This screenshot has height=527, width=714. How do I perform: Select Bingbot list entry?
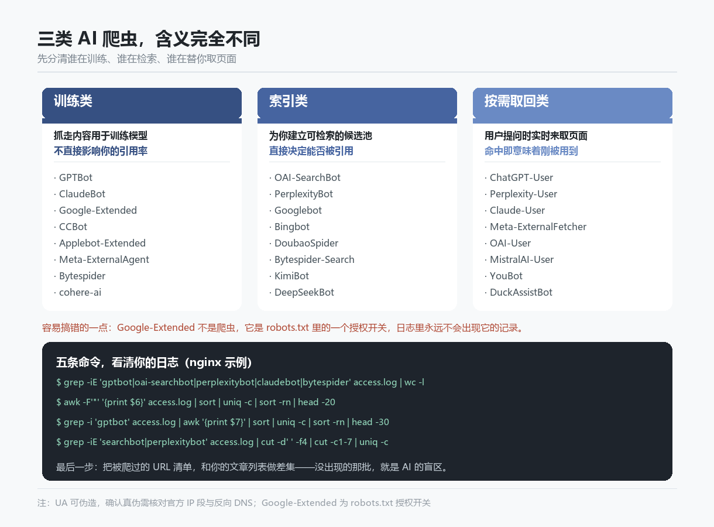tap(290, 227)
